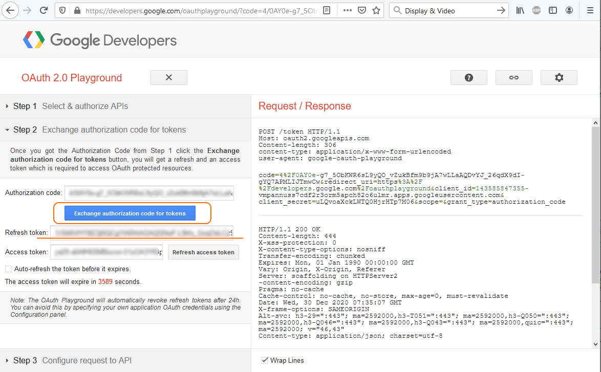Viewport: 601px width, 372px height.
Task: Click Exchange authorization code for tokens button
Action: [130, 213]
